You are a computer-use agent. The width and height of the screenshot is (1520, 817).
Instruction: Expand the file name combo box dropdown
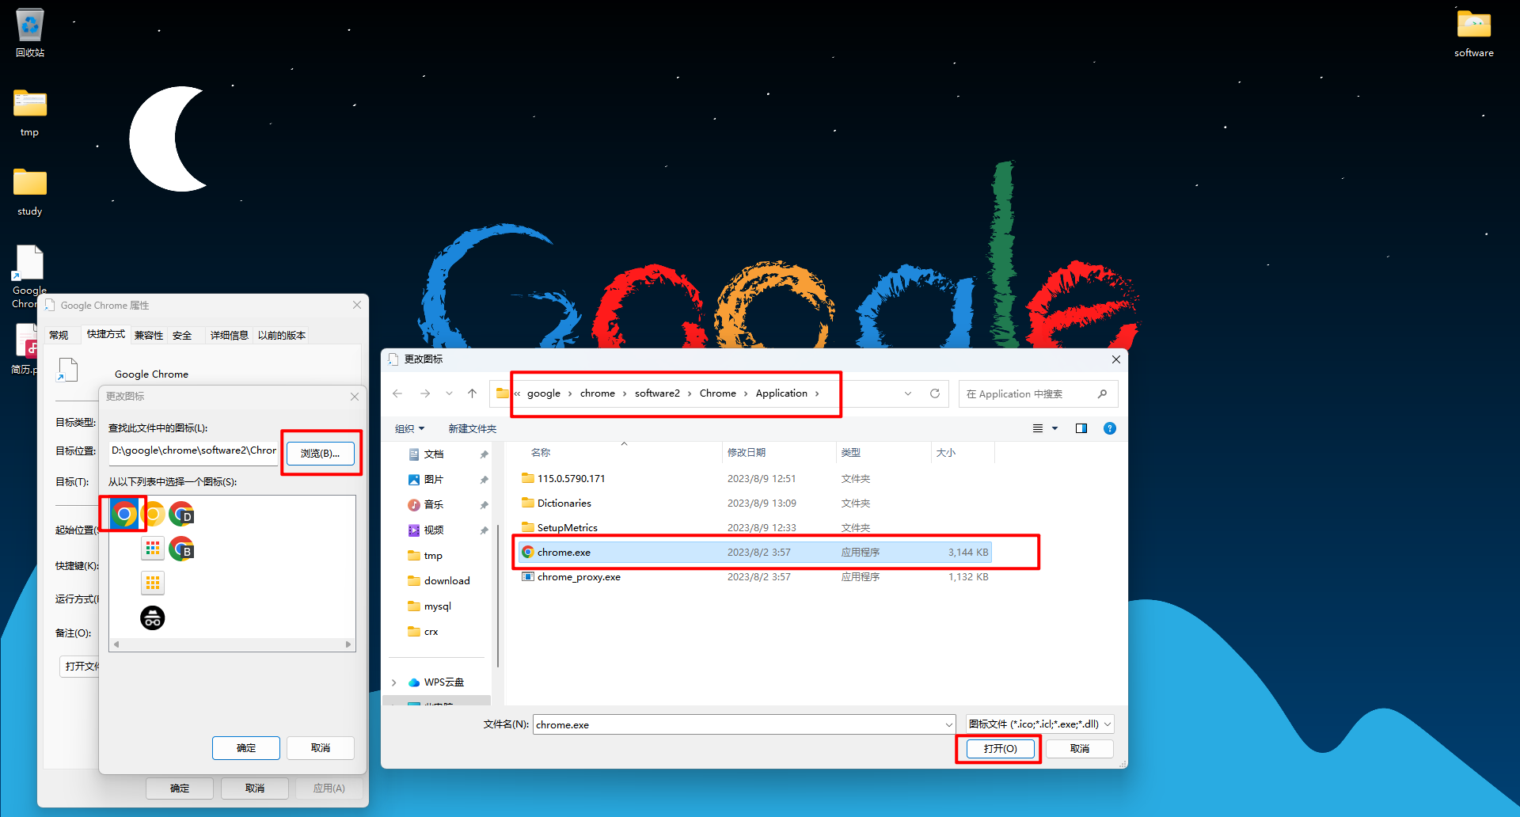(x=948, y=724)
